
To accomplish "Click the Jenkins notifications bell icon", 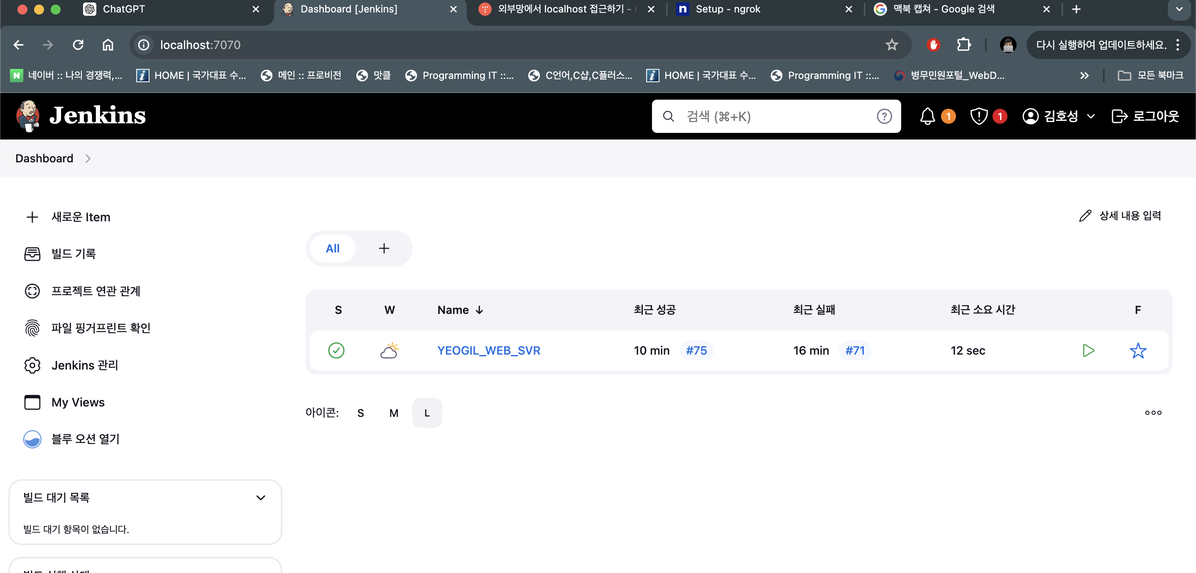I will pos(927,116).
